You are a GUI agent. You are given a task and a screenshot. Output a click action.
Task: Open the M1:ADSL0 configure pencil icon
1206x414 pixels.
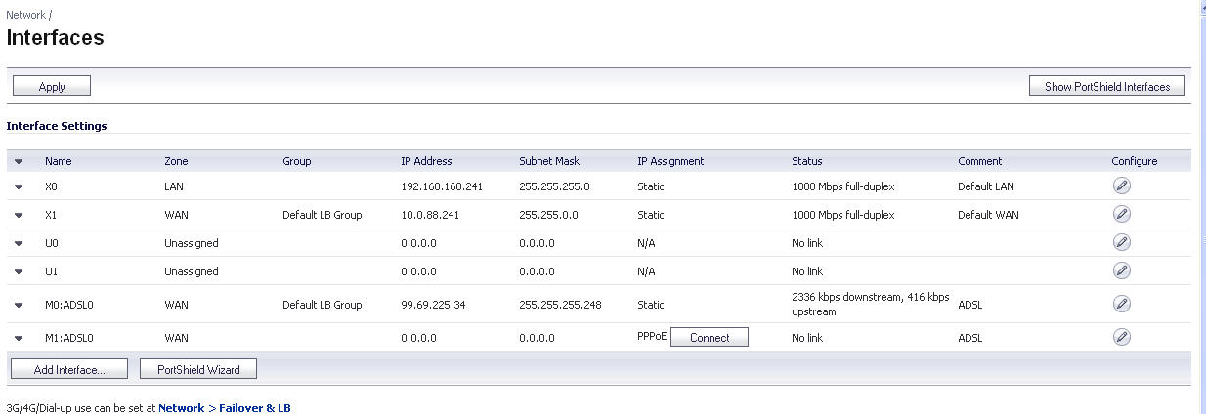coord(1122,337)
